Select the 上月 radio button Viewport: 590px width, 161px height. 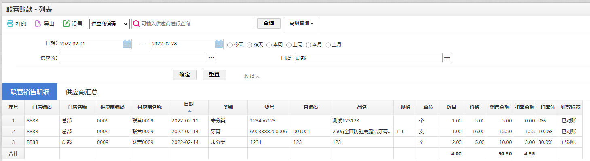click(x=328, y=45)
